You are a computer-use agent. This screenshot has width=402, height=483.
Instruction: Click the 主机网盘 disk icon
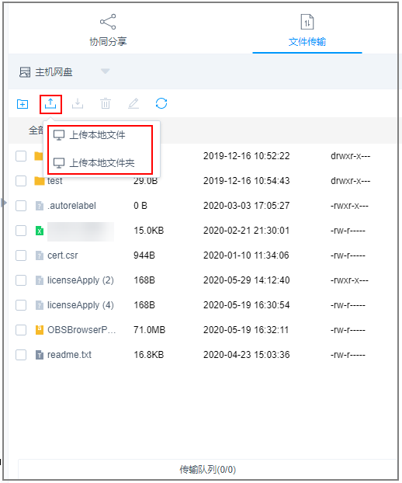point(25,72)
